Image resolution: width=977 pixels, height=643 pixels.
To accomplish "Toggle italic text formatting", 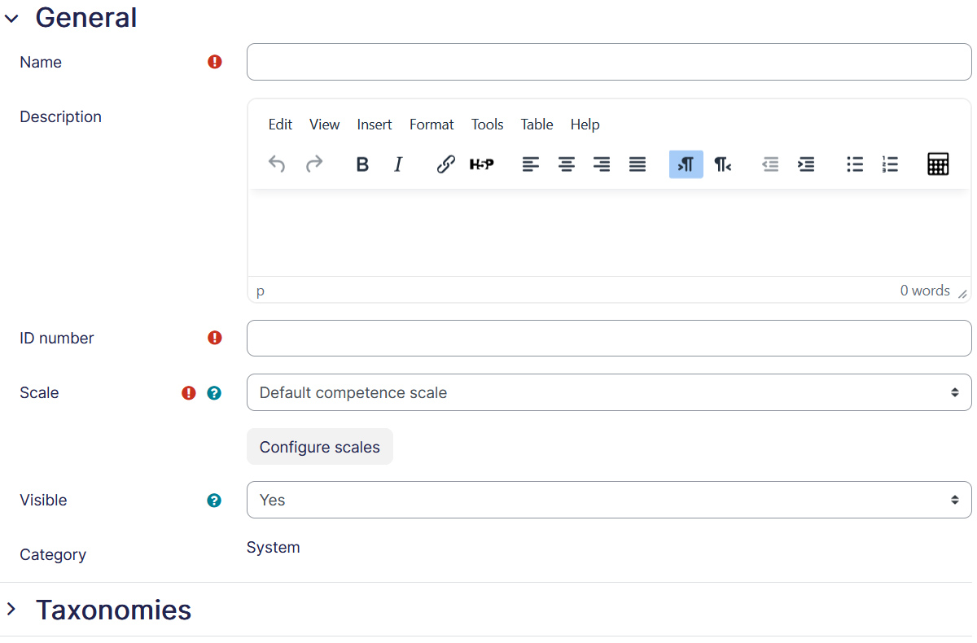I will click(x=398, y=164).
